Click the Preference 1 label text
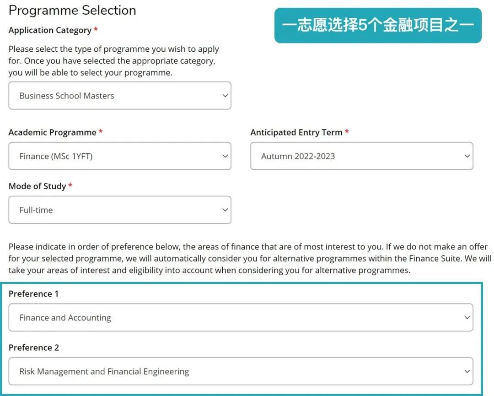 click(x=33, y=294)
